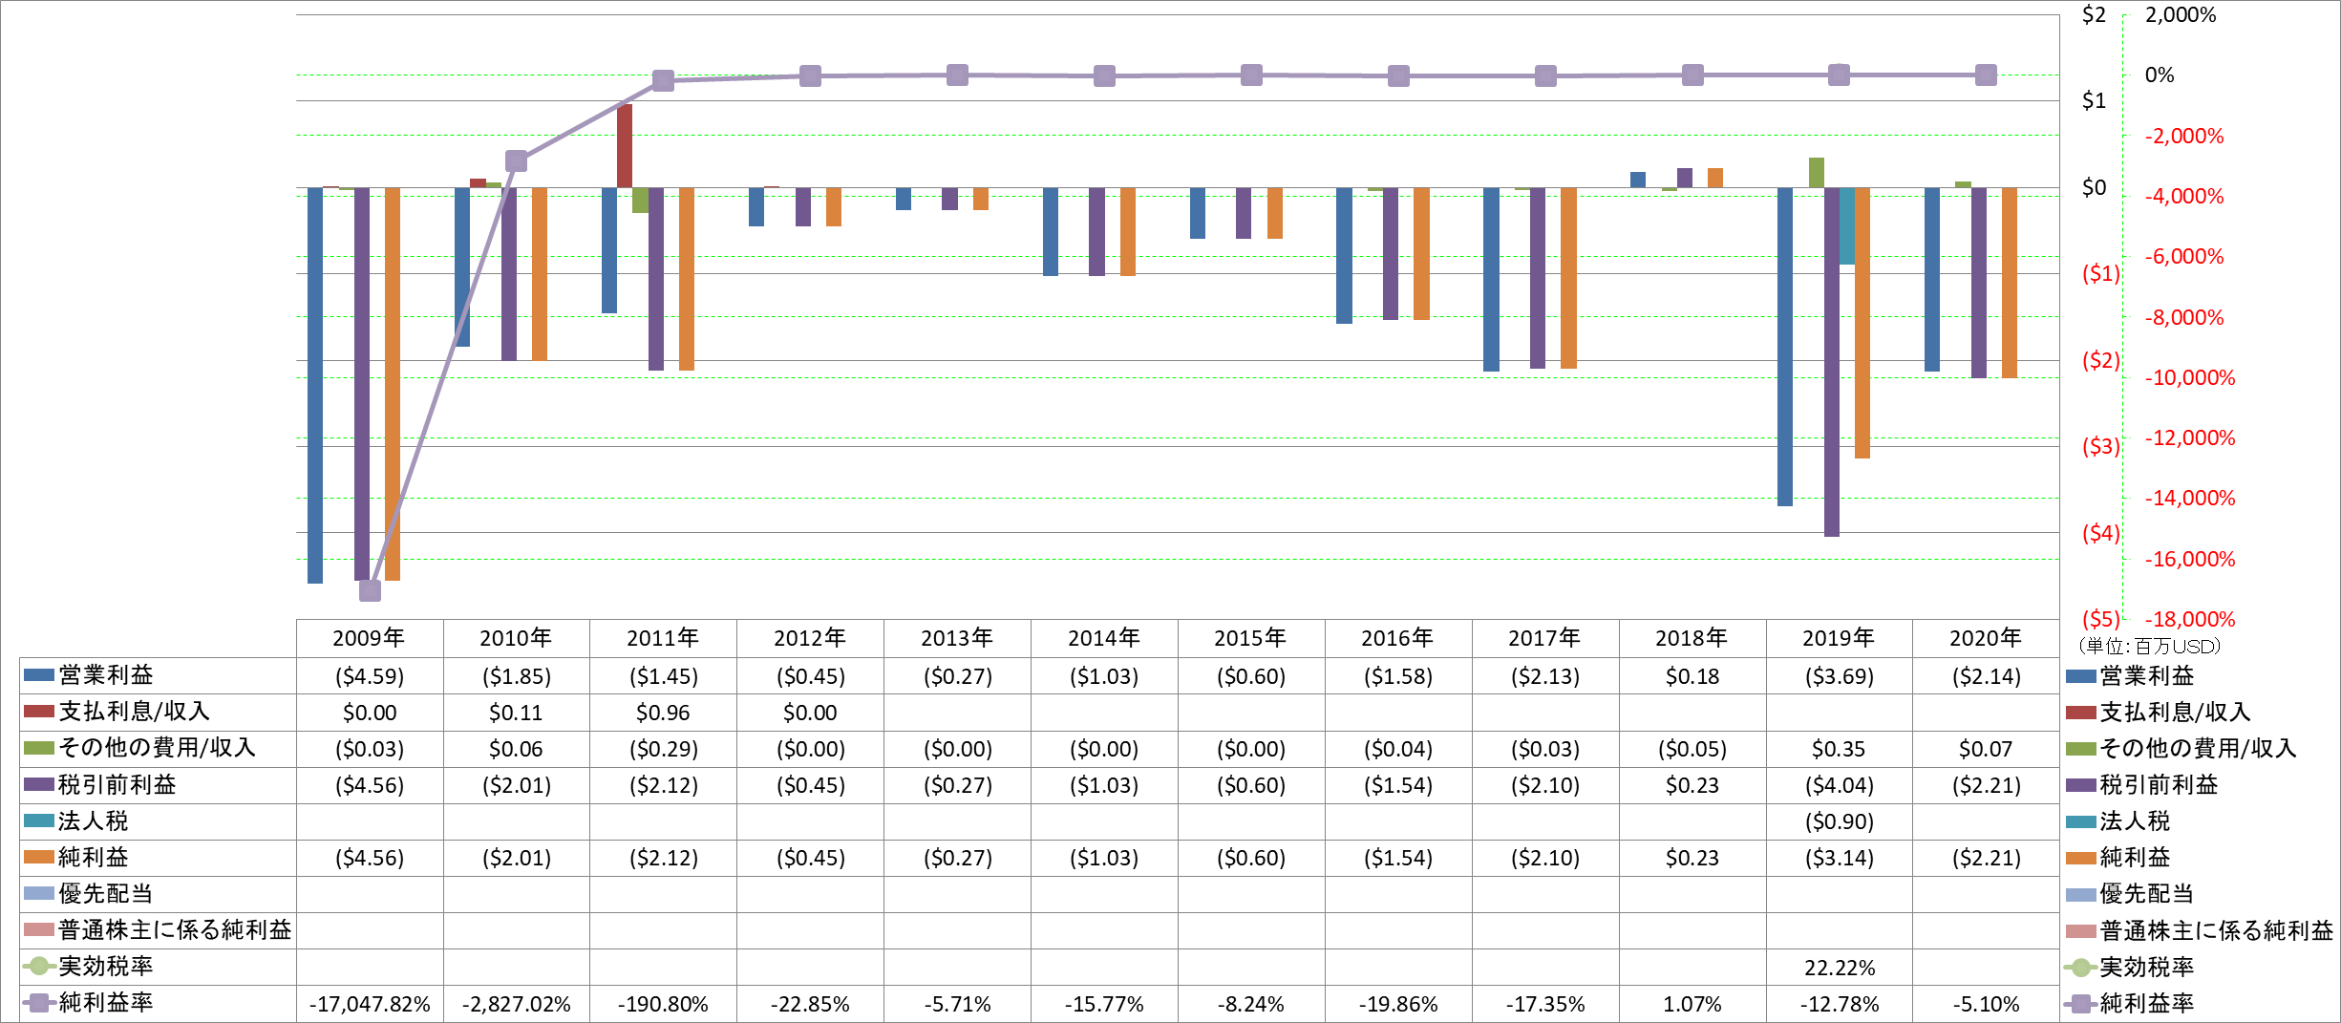Select the その他の費用/収入 row label on left

[x=158, y=748]
